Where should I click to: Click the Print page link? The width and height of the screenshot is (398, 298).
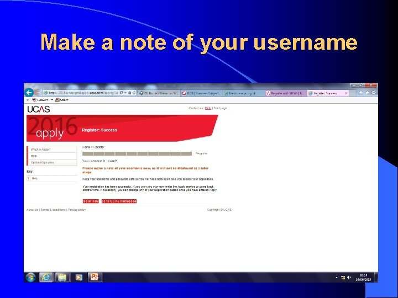pyautogui.click(x=220, y=108)
